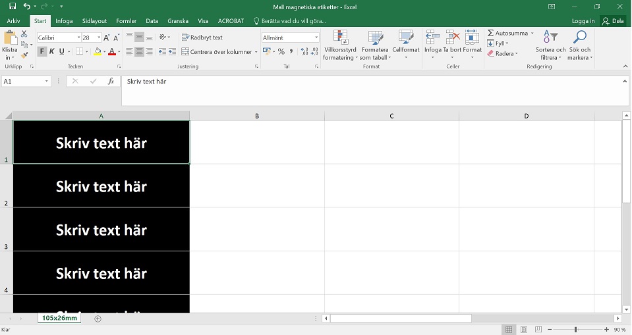Click the zoom slider in status bar
Screen dimensions: 632x335
point(575,329)
